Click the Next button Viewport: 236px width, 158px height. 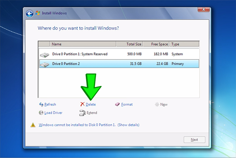(194, 139)
